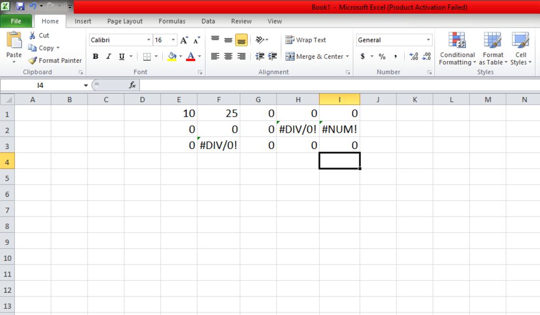The image size is (540, 315).
Task: Expand the font name Calibri dropdown
Action: (x=148, y=40)
